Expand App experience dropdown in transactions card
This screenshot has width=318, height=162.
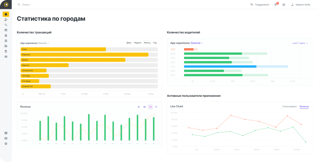coord(44,43)
